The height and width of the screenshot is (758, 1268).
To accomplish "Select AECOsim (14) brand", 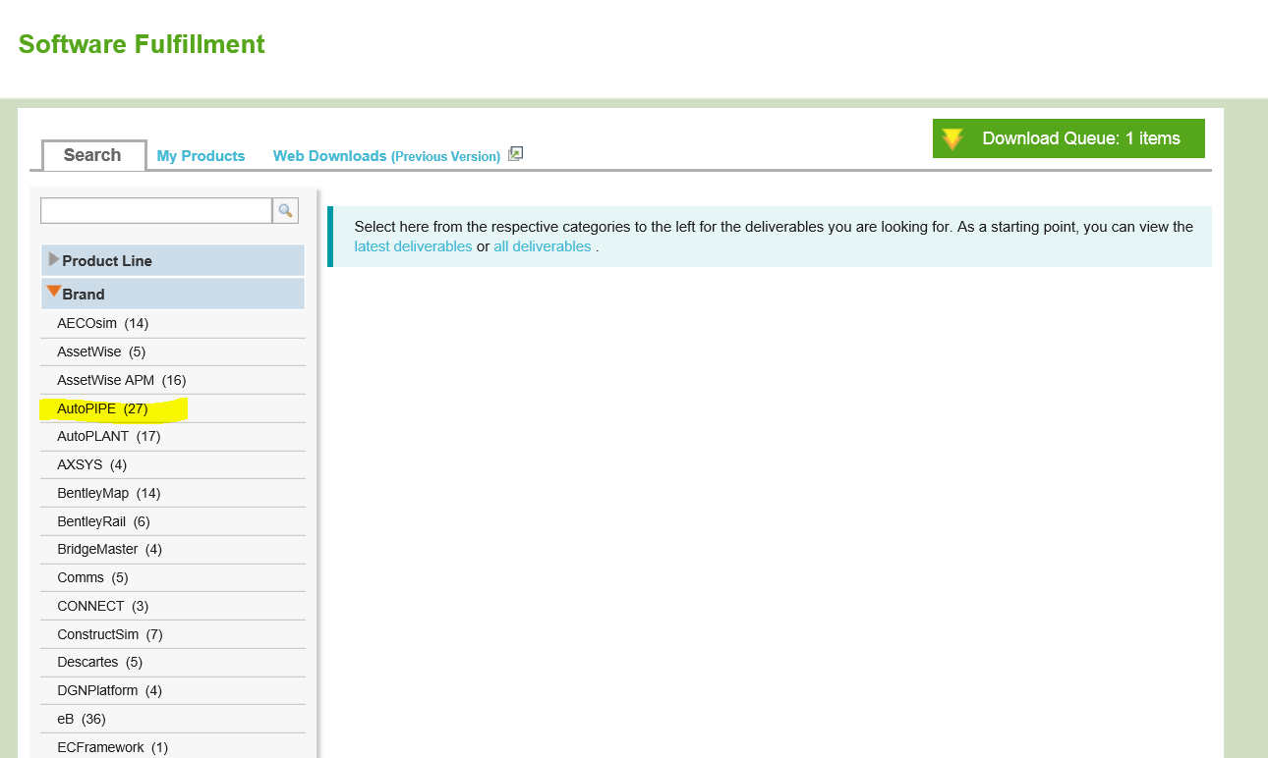I will click(103, 323).
